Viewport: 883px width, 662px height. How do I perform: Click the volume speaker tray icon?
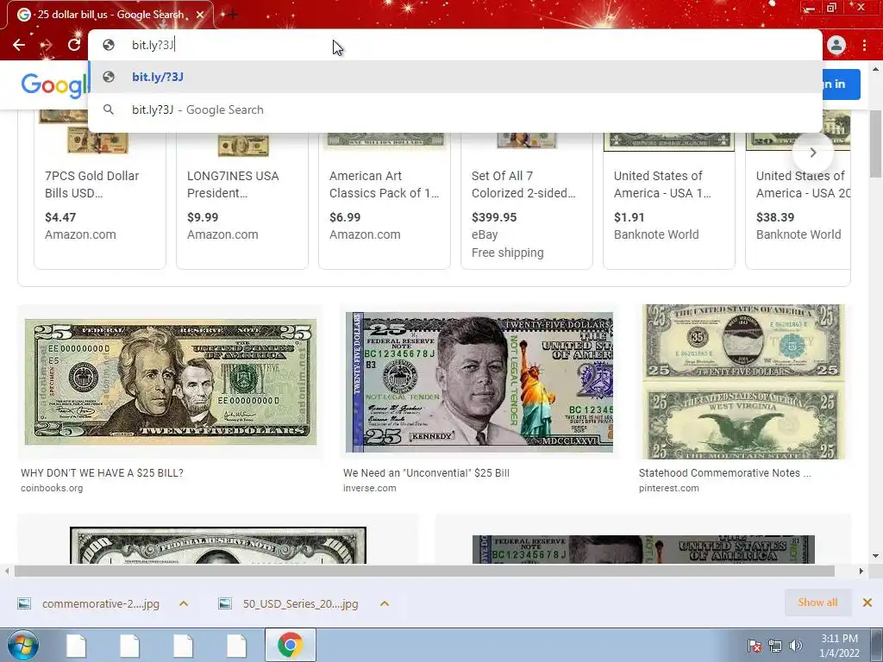[796, 646]
